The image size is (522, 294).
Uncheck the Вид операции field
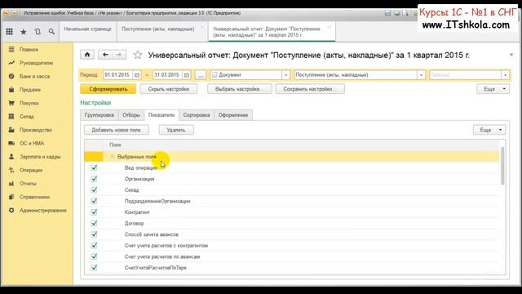(94, 167)
